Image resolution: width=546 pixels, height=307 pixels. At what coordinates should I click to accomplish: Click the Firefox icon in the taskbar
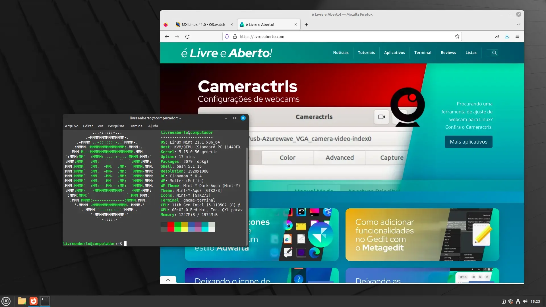tap(34, 301)
